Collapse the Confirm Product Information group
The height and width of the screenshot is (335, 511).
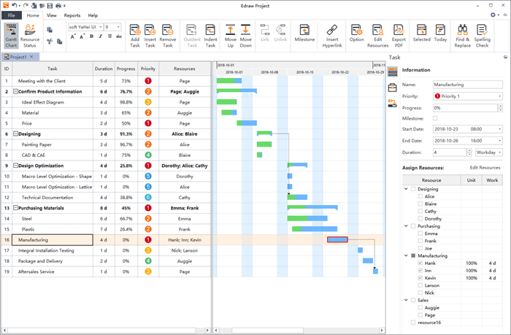coord(15,91)
